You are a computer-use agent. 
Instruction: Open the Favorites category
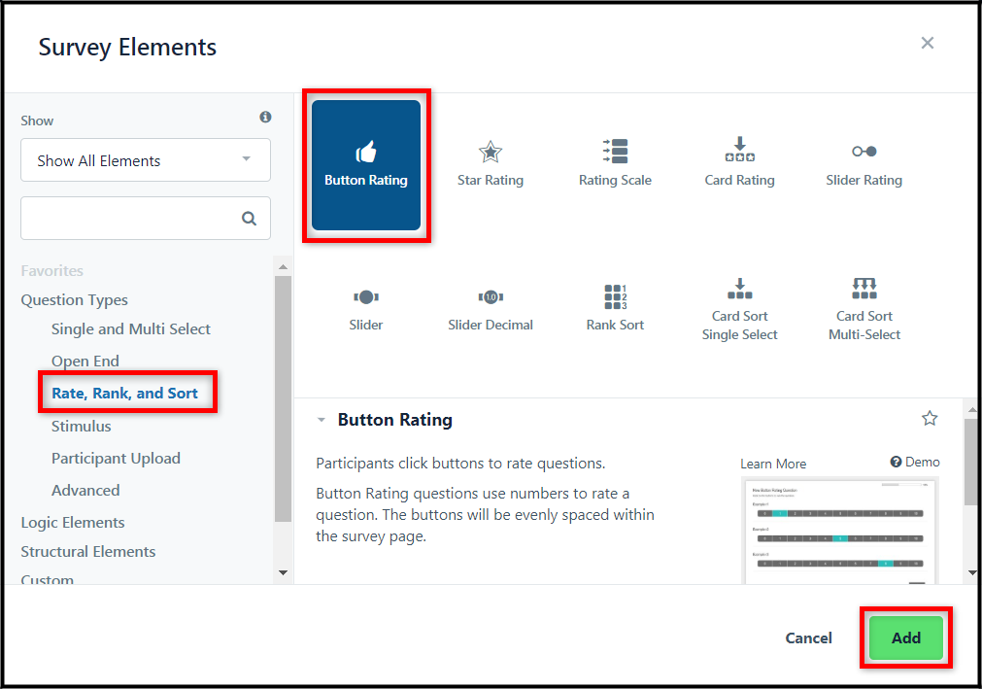[x=52, y=270]
